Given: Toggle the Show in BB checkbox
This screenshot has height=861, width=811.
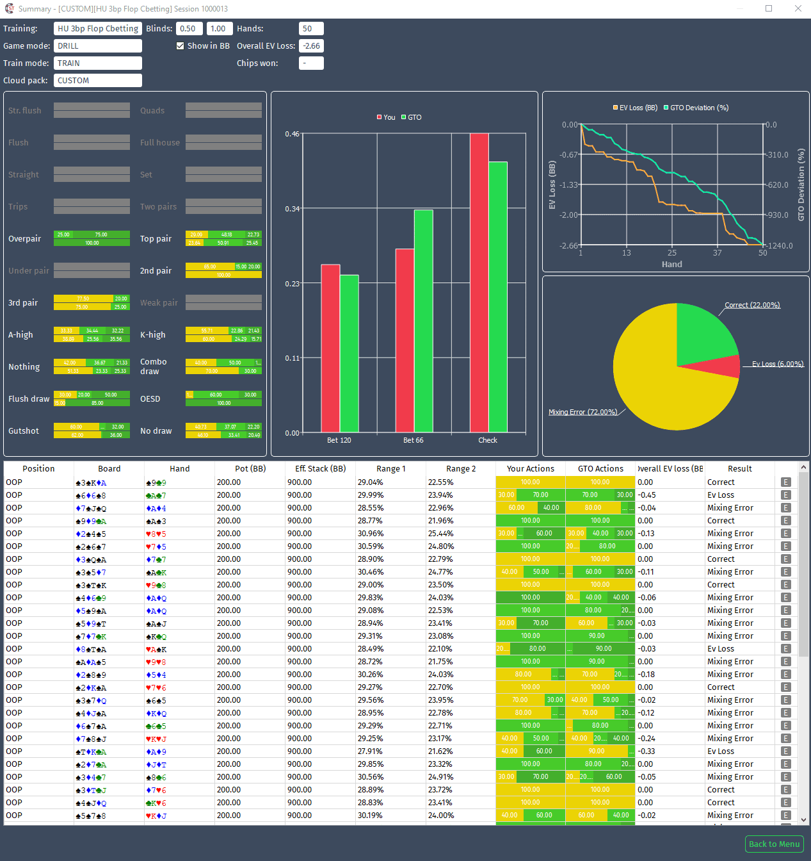Looking at the screenshot, I should click(x=181, y=46).
